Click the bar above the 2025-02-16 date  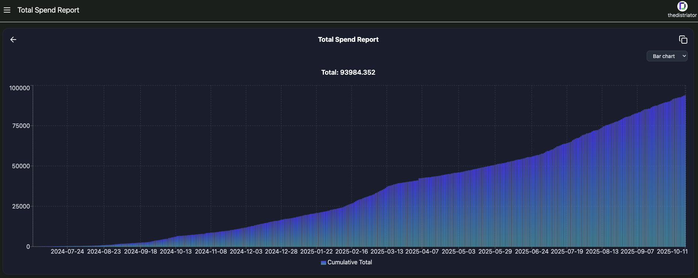[352, 226]
